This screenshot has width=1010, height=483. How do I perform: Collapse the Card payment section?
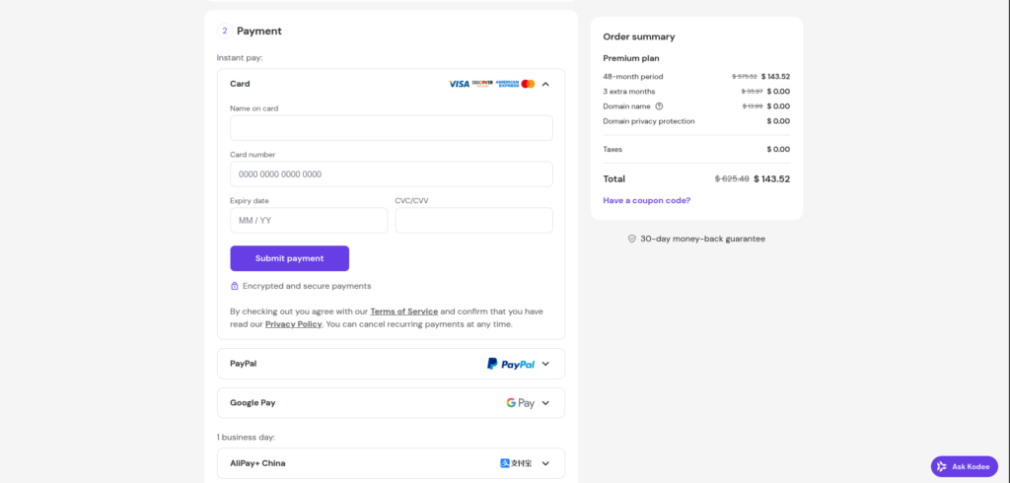pos(545,84)
